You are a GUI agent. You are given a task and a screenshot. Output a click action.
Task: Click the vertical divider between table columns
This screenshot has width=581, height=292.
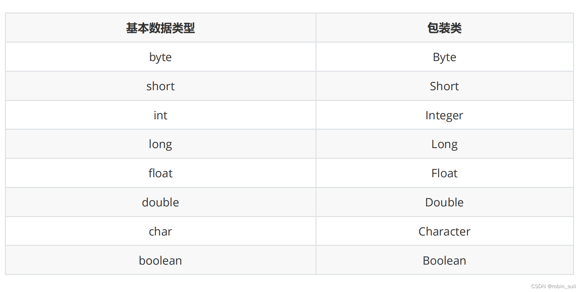316,144
